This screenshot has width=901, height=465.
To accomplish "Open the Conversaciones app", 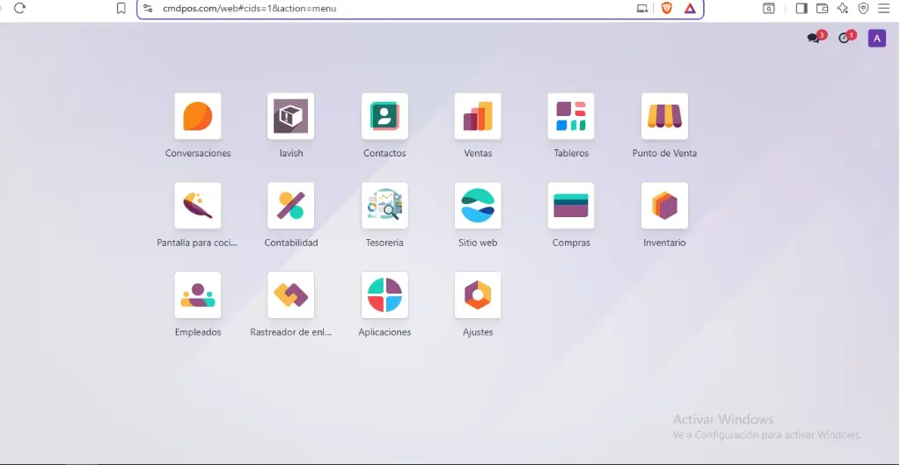I will coord(198,116).
